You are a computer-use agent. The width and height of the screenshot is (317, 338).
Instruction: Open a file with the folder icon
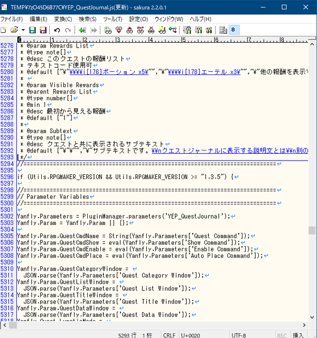tap(14, 30)
